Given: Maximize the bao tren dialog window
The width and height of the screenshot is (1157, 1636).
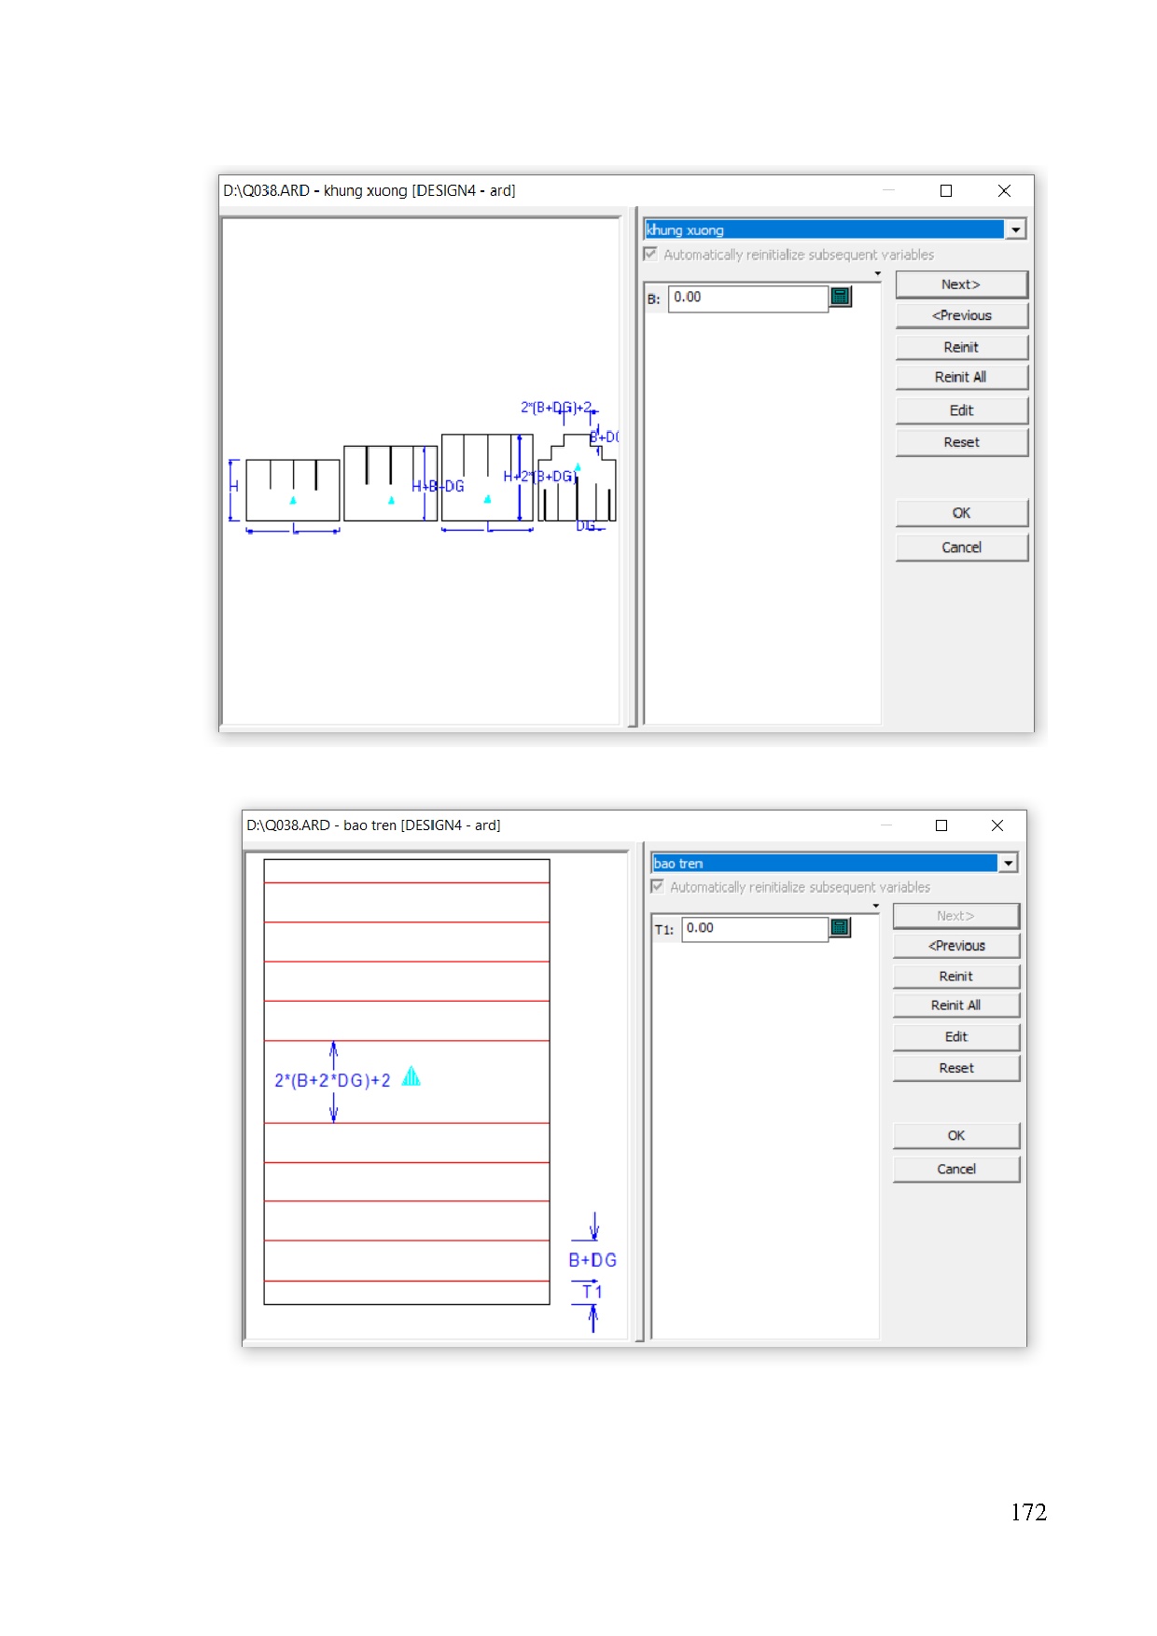Looking at the screenshot, I should click(941, 825).
